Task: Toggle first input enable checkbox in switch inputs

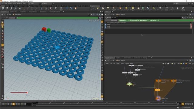Action: (x=105, y=25)
